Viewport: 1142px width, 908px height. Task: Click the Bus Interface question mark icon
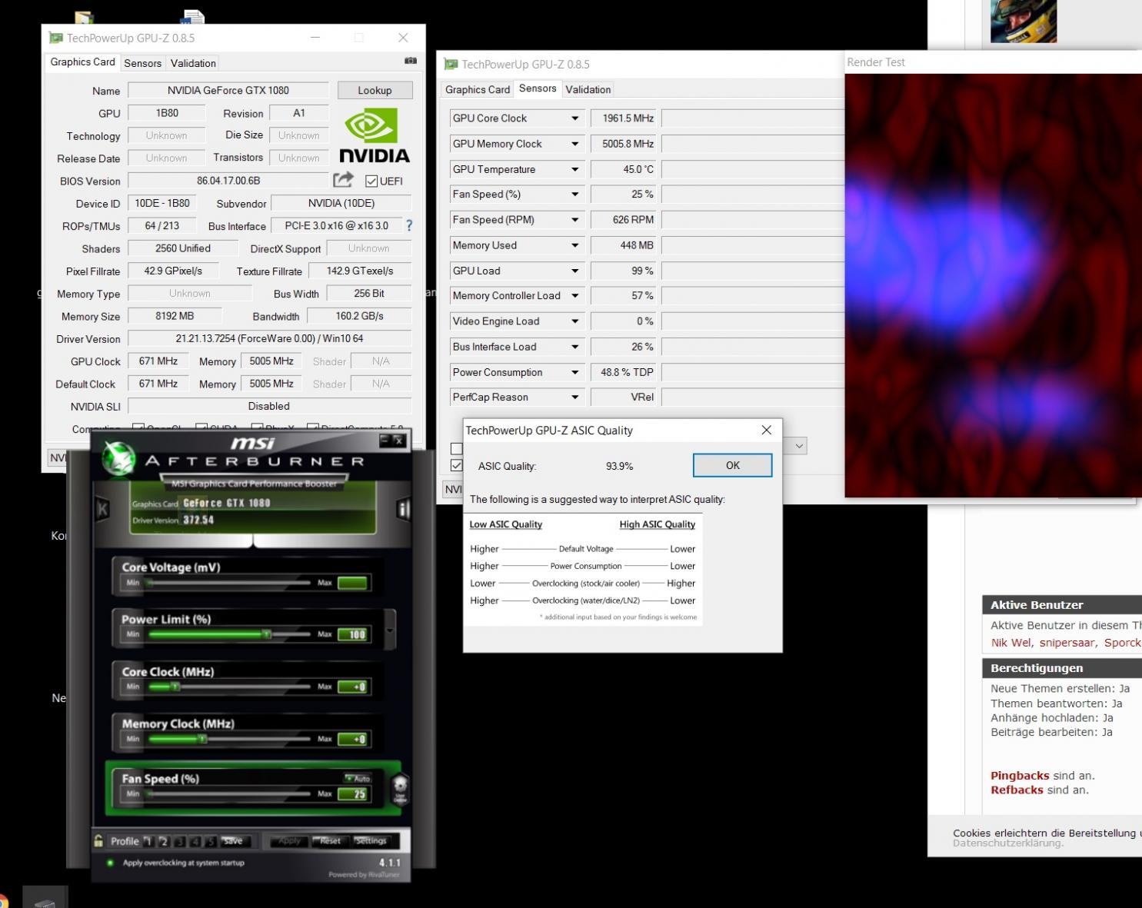(x=409, y=225)
